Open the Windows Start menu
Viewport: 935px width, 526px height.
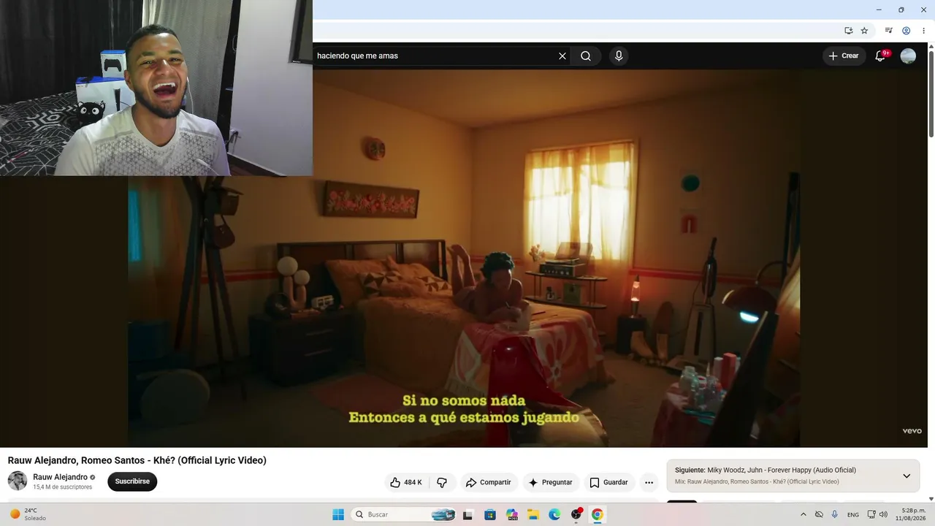(338, 514)
